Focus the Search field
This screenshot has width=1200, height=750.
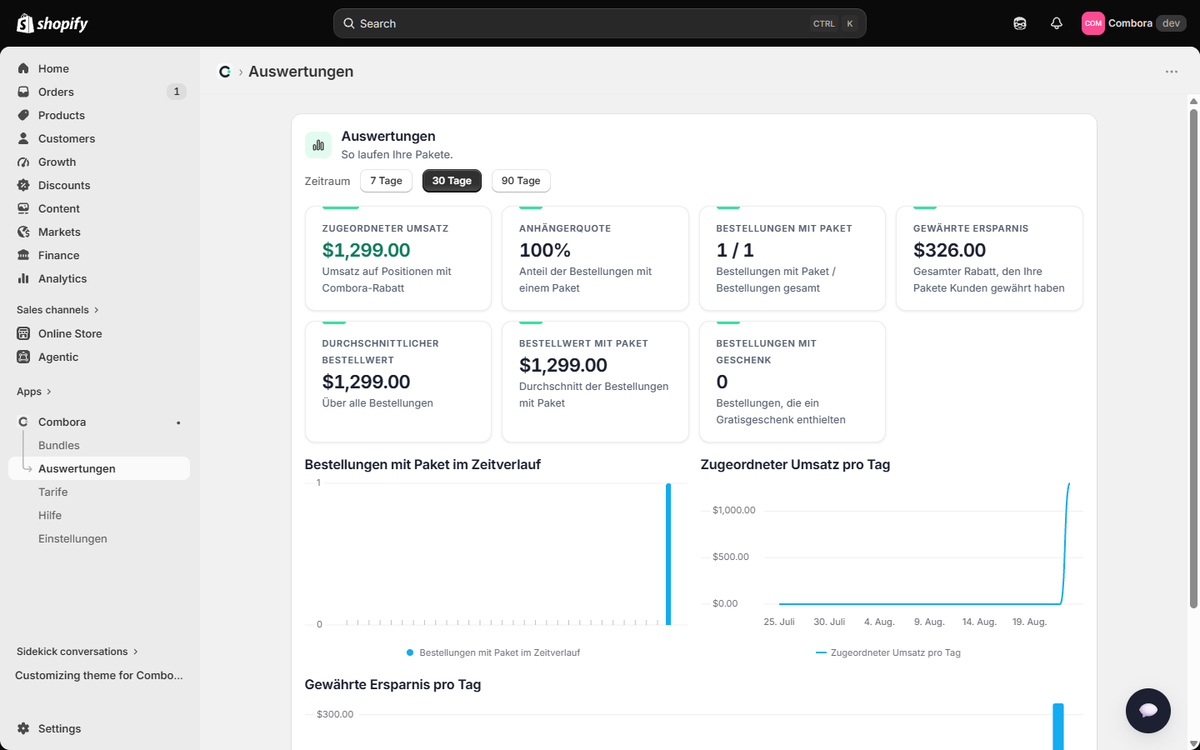pos(600,23)
